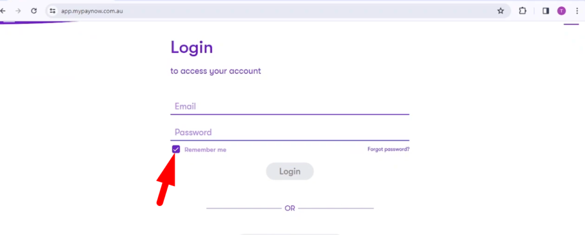The image size is (585, 235).
Task: Click the 'to access your account' subtitle
Action: pyautogui.click(x=216, y=71)
